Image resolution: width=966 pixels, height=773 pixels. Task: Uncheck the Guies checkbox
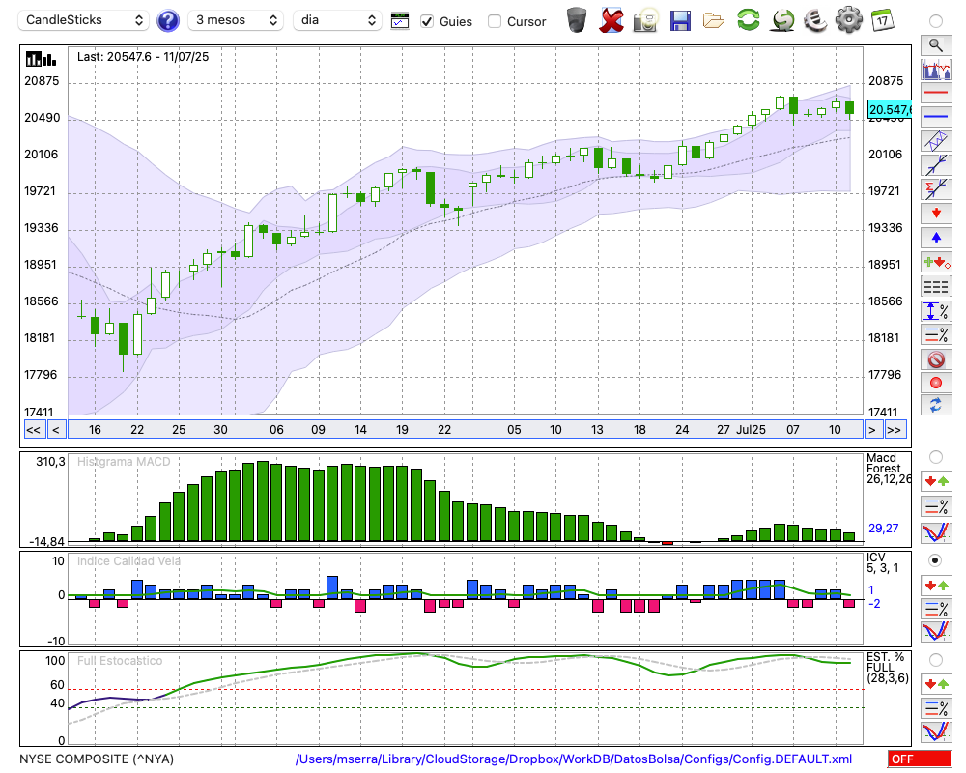[426, 21]
